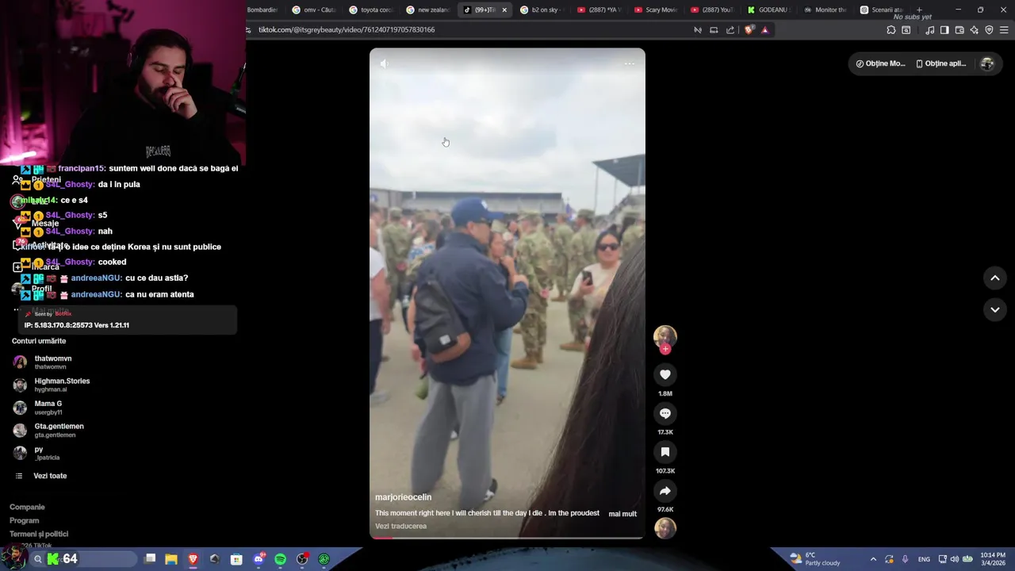Switch to the GODEANU Kick tab
The height and width of the screenshot is (571, 1015).
[770, 10]
